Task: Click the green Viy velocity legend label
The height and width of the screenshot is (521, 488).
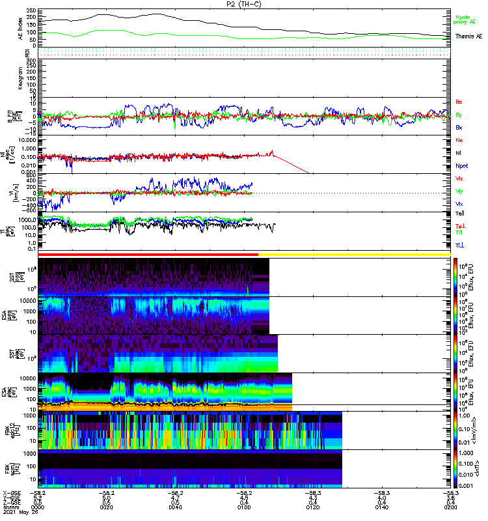Action: coord(459,191)
